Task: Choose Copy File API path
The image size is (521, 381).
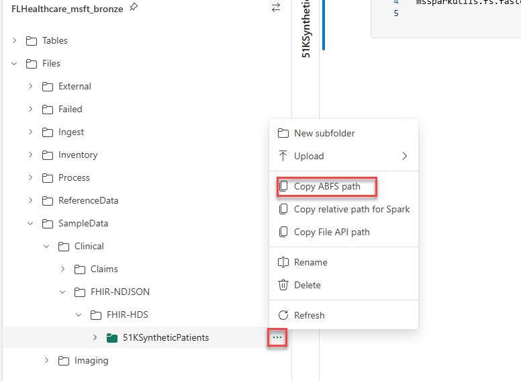Action: [344, 232]
